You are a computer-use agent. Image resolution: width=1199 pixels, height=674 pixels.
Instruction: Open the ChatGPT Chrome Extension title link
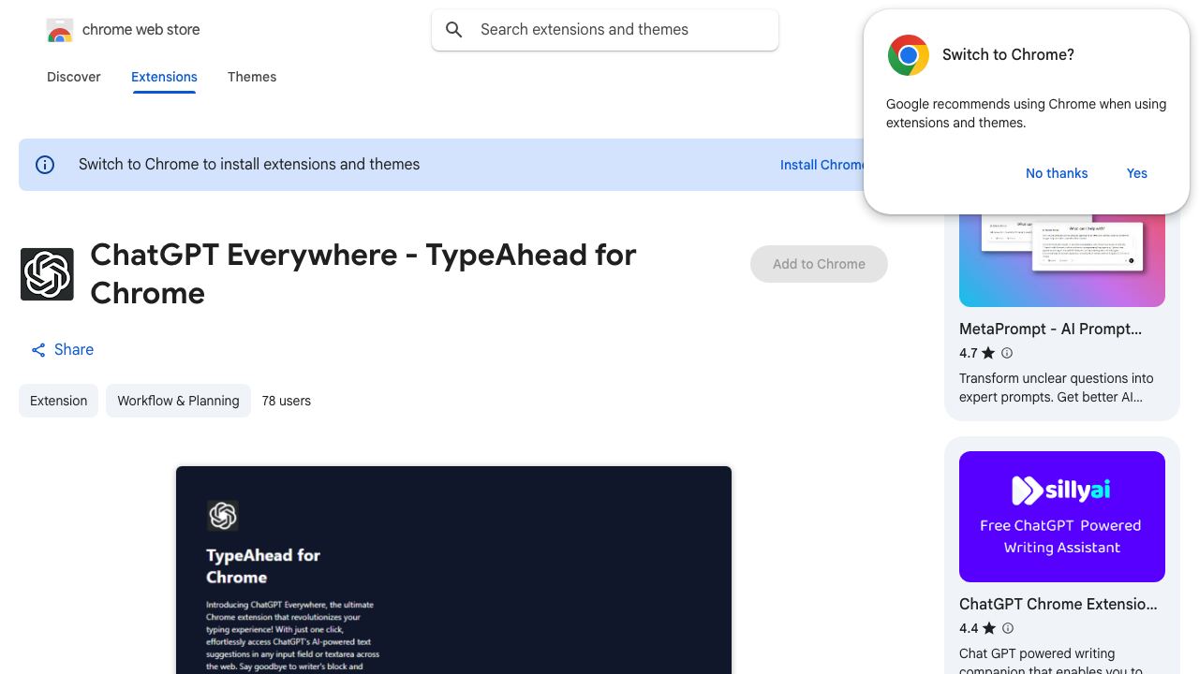click(x=1058, y=604)
